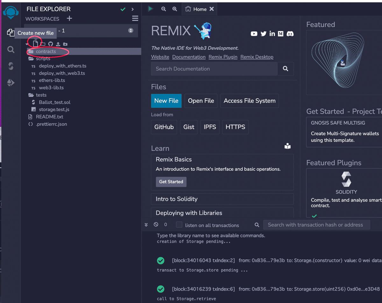
Task: Click the zoom out magnifier icon
Action: coord(164,9)
